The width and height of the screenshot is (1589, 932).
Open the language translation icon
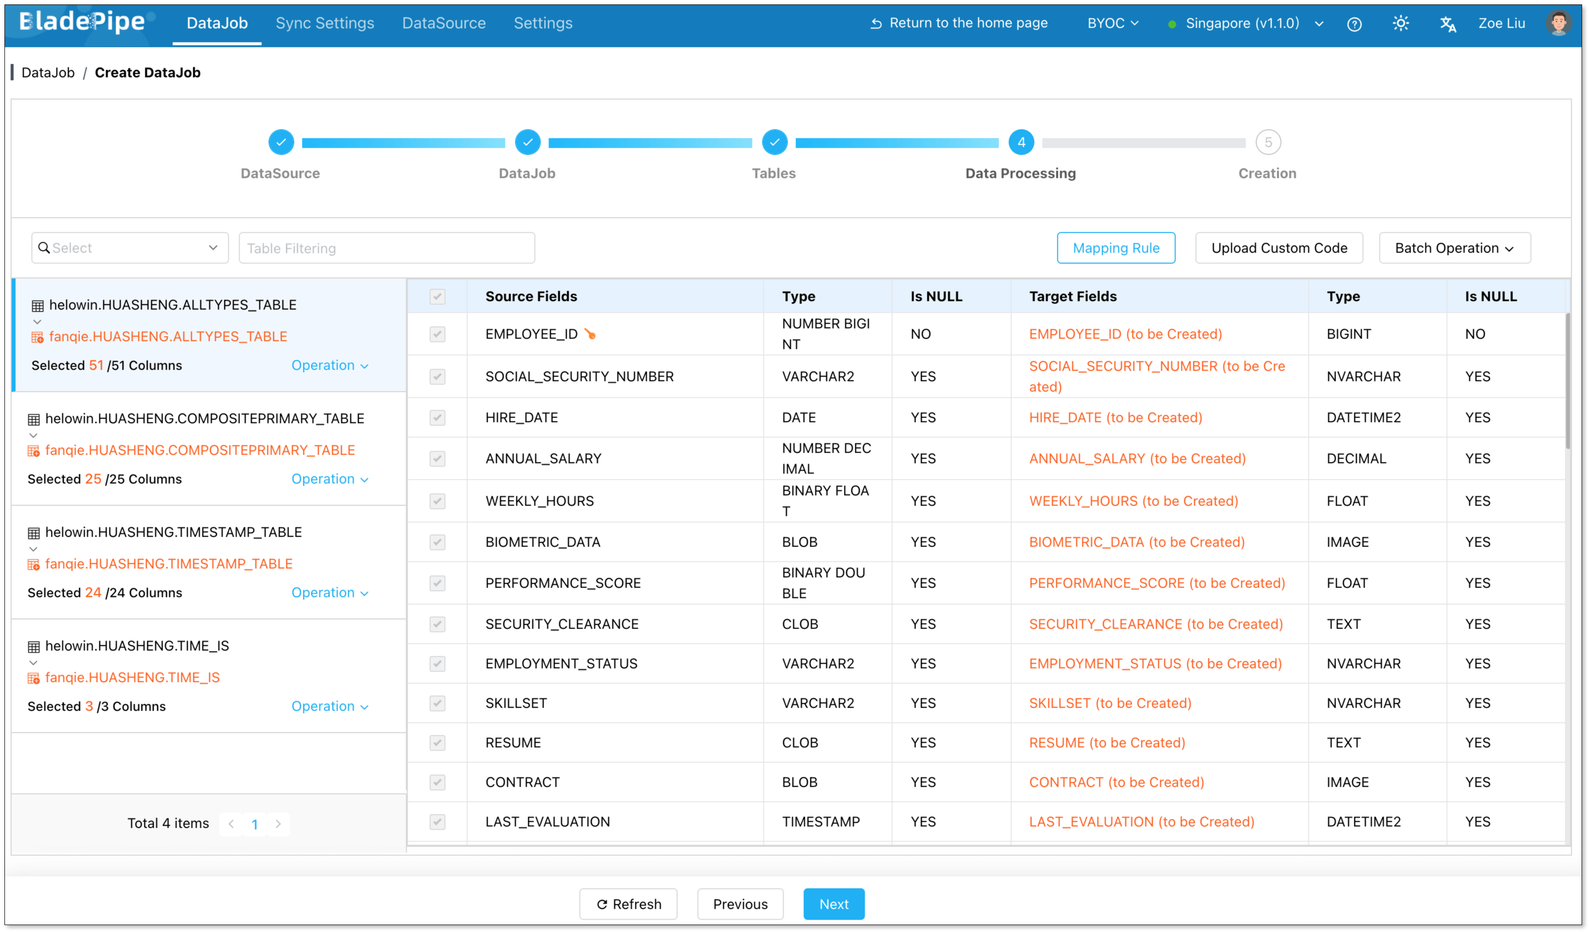[1448, 24]
